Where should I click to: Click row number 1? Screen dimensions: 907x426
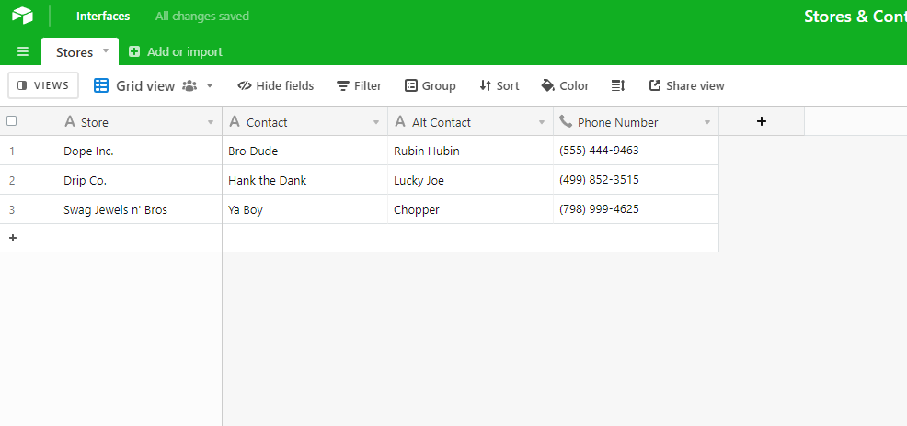[x=12, y=151]
